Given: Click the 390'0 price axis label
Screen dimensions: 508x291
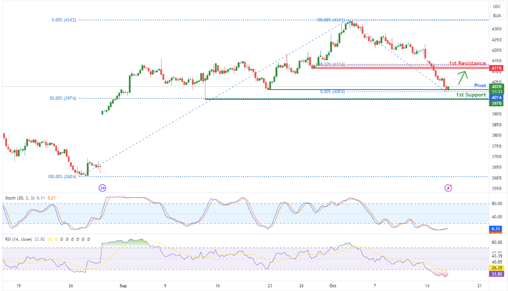Looking at the screenshot, I should coord(496,114).
